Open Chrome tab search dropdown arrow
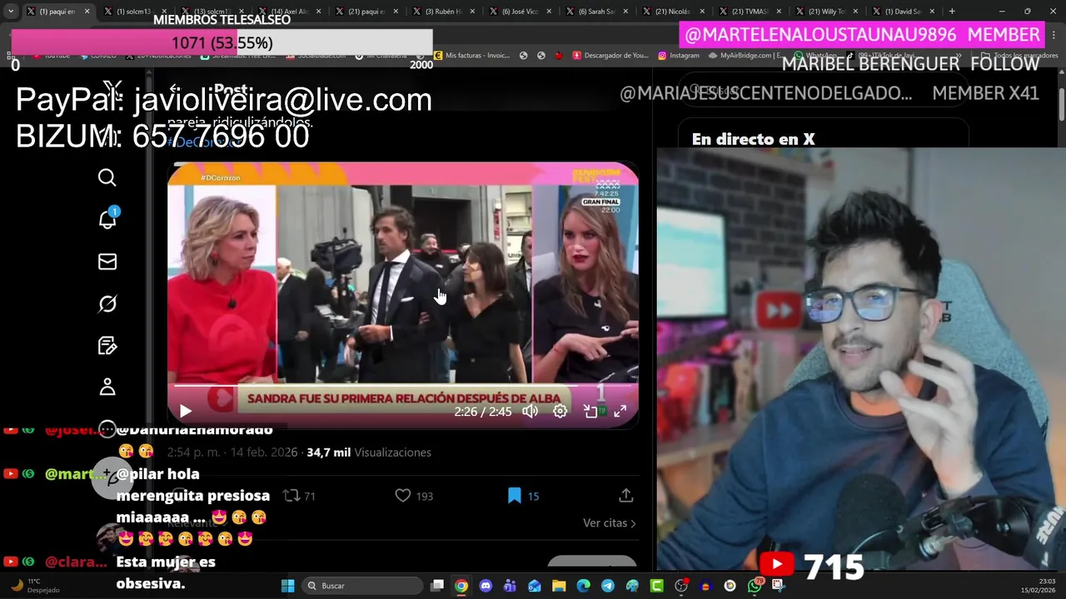Viewport: 1066px width, 599px height. (x=11, y=12)
